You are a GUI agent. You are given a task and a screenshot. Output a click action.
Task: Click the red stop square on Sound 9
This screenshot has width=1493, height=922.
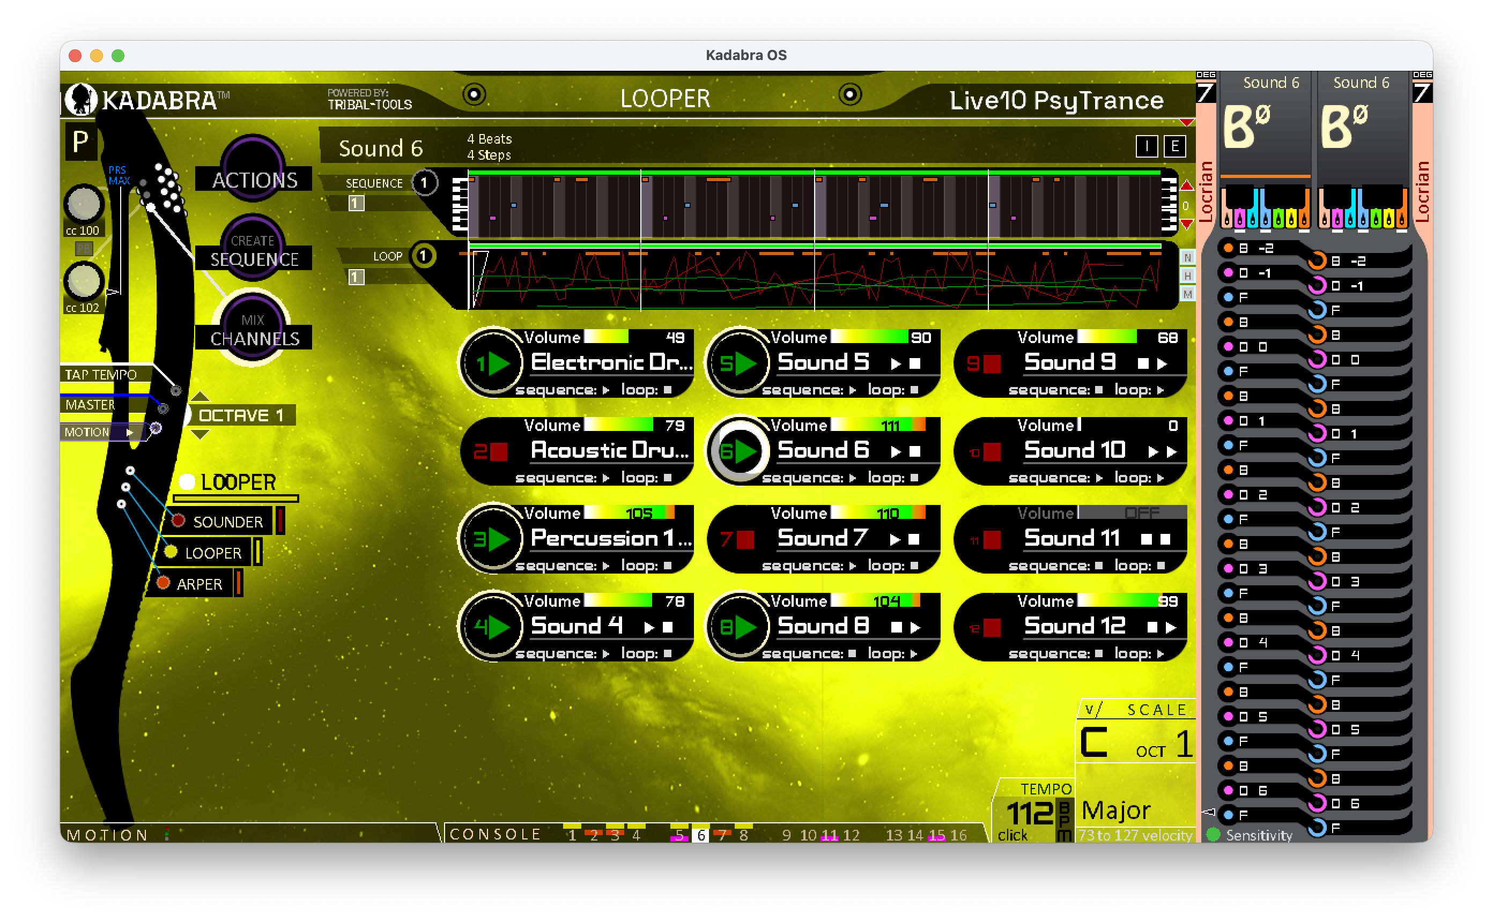tap(992, 364)
